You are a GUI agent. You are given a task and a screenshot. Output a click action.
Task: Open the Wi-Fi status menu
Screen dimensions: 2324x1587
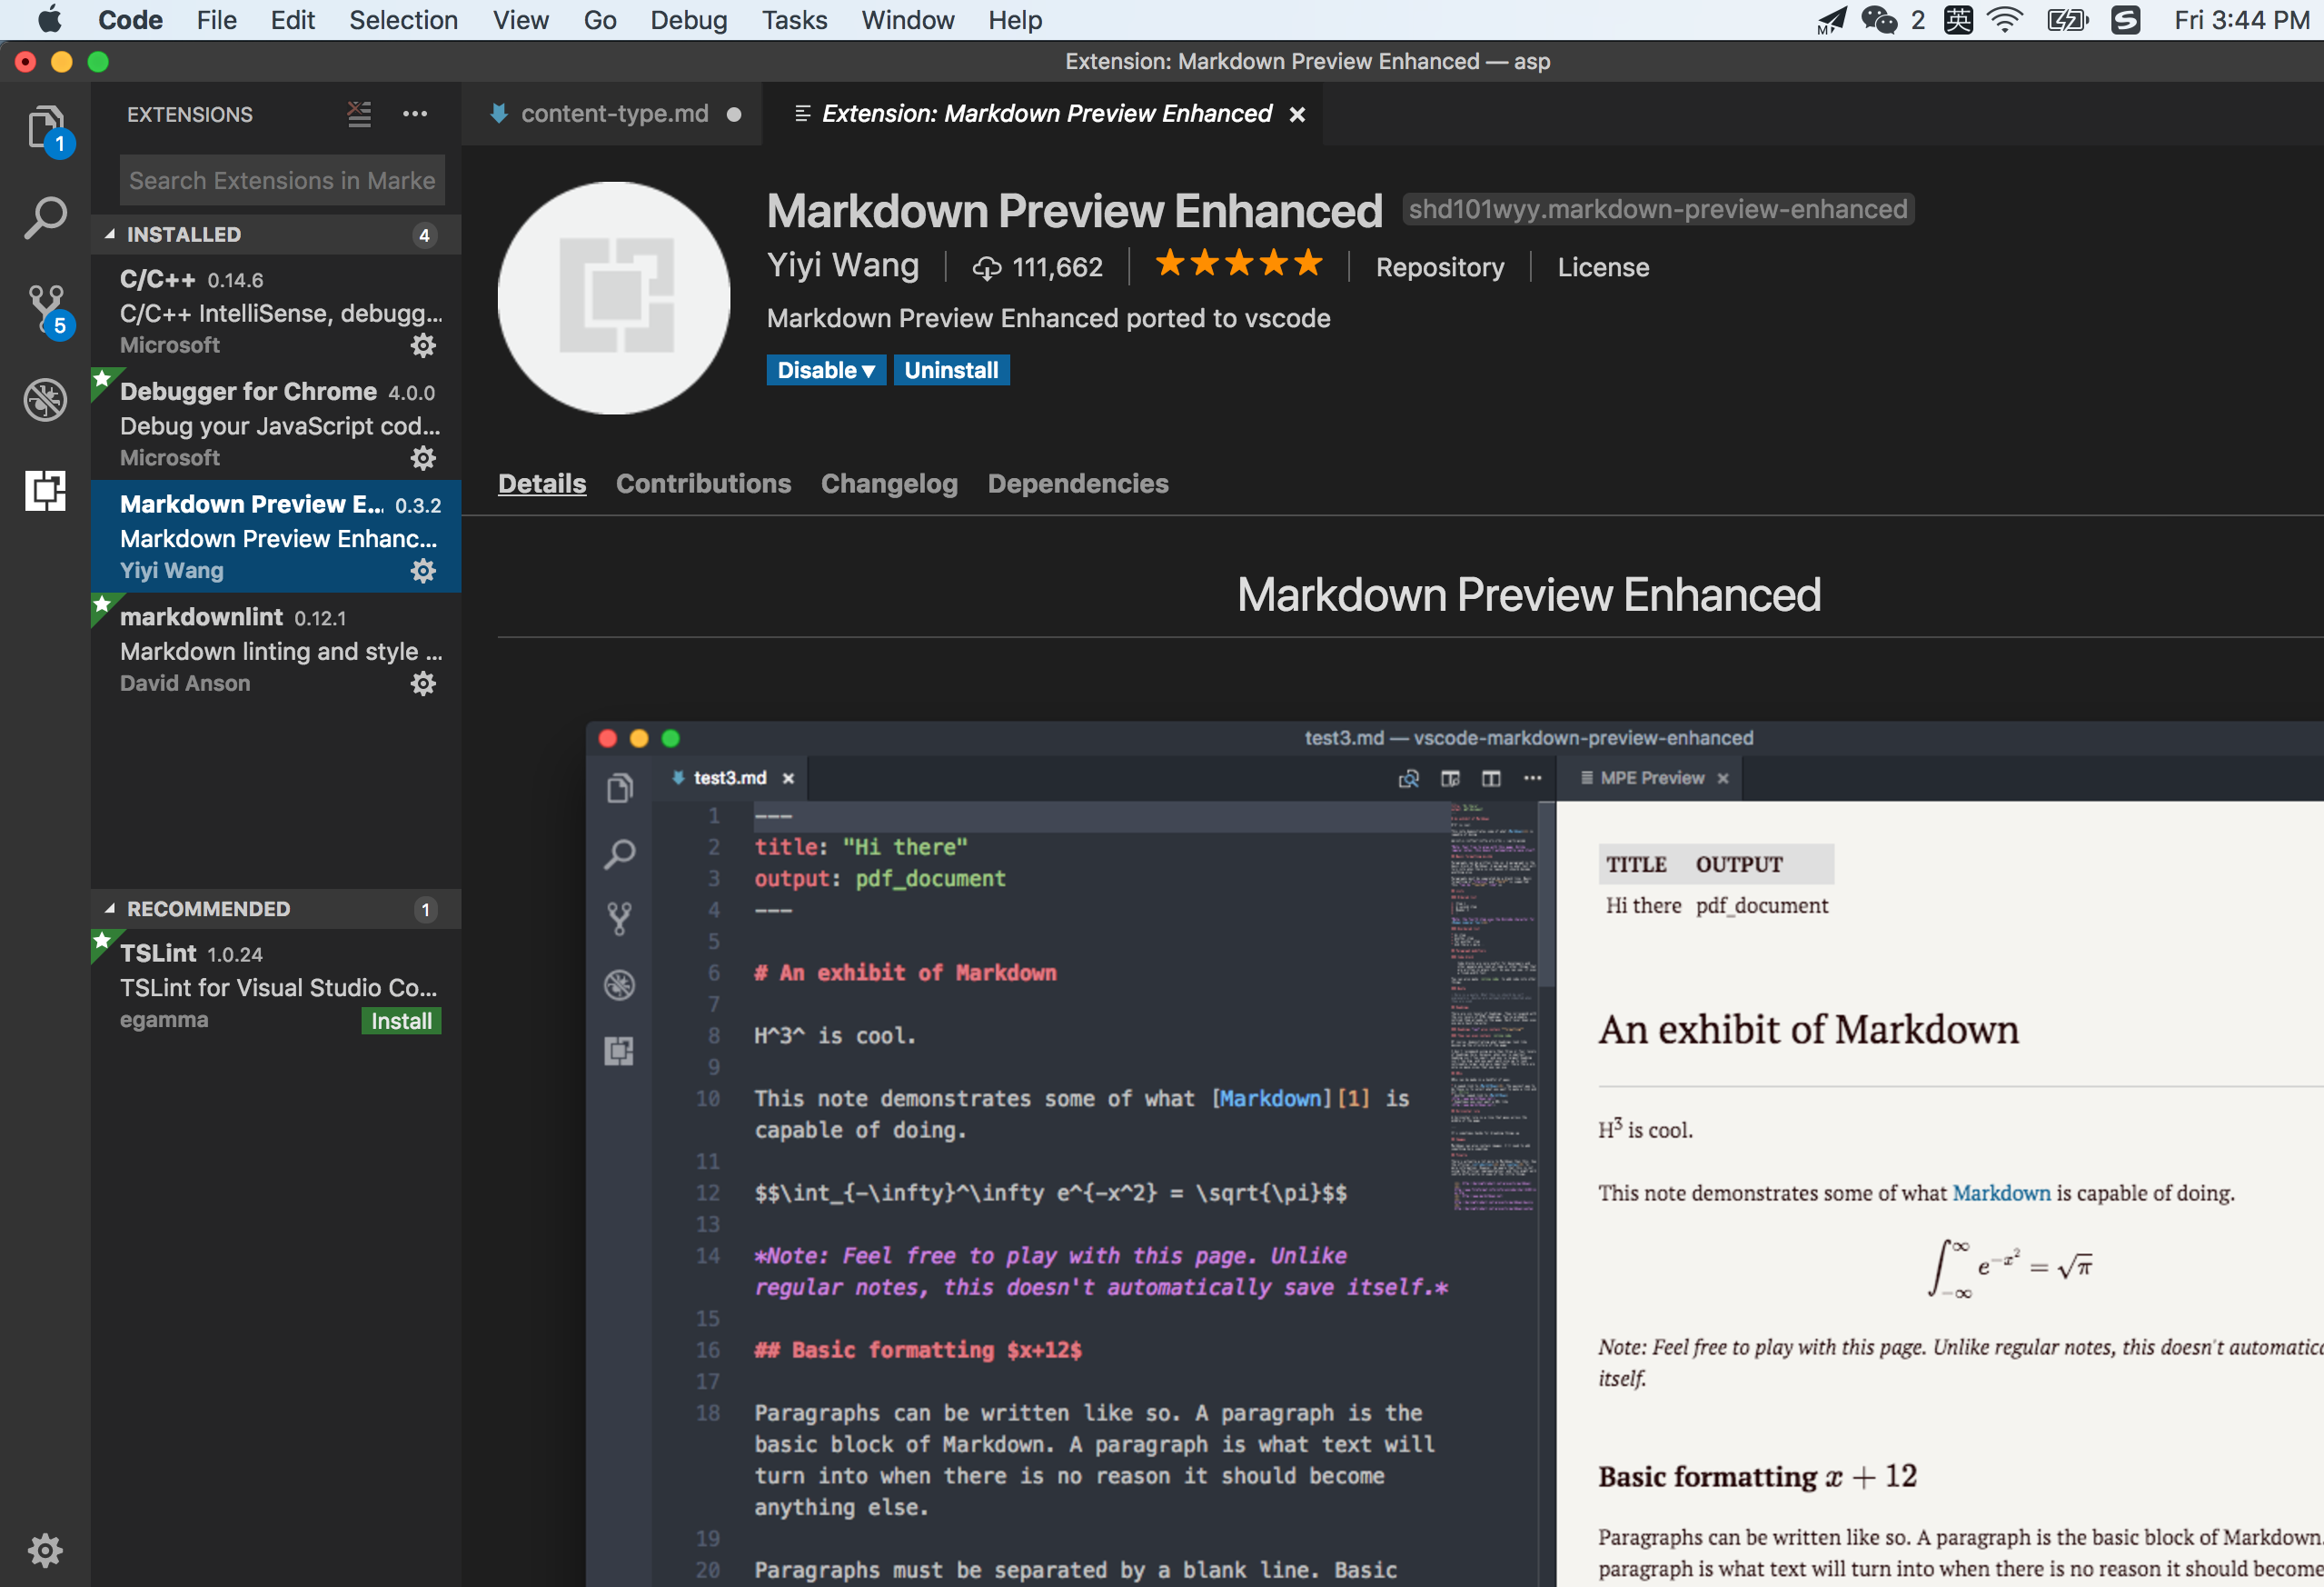coord(2005,20)
